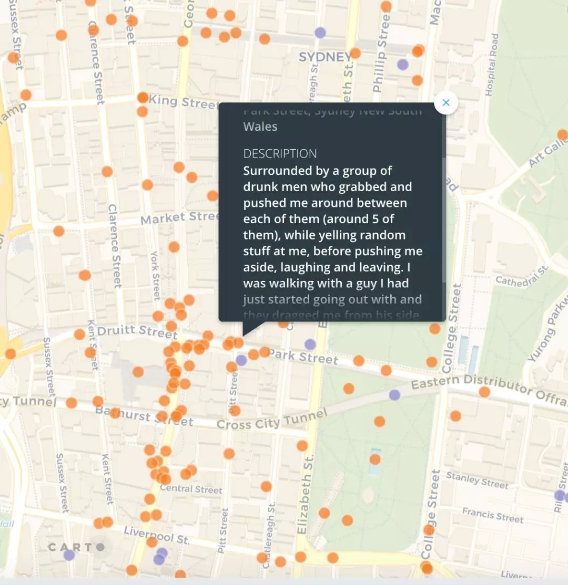Click the orange marker above Stanley Street near College
The height and width of the screenshot is (585, 568).
coord(455,415)
